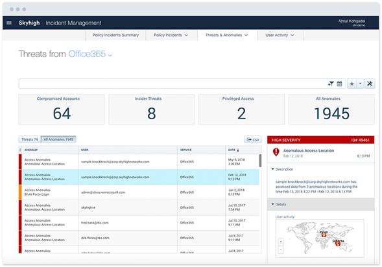
Task: Change service via Office365 dropdown
Action: pos(90,54)
